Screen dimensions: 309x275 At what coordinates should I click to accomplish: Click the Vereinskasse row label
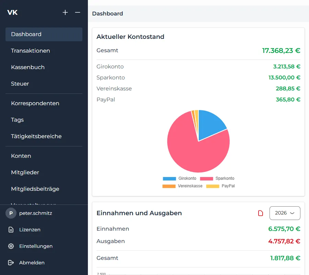tap(114, 89)
